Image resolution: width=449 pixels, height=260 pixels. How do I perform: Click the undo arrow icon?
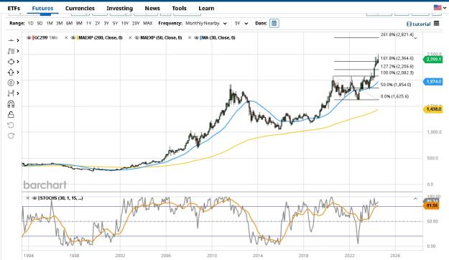pyautogui.click(x=11, y=125)
